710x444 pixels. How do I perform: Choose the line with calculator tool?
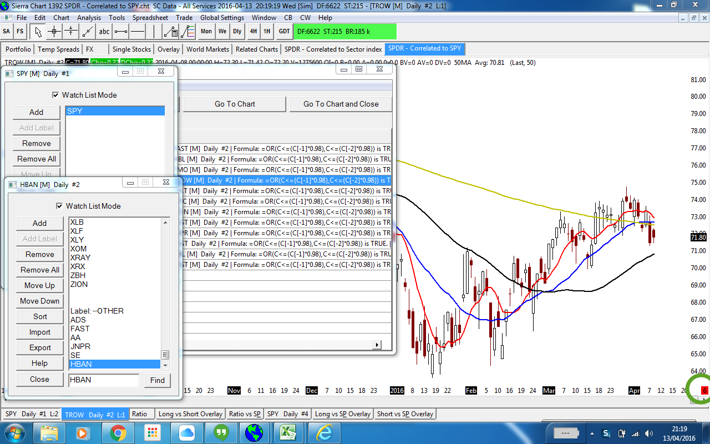tap(170, 31)
